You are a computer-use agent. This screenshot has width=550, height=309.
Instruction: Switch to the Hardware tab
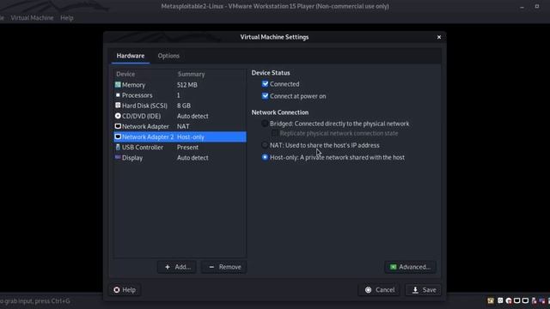click(x=131, y=56)
